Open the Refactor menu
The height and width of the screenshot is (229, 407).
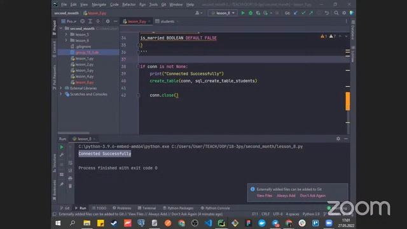pyautogui.click(x=128, y=4)
